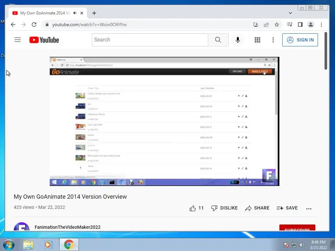The image size is (335, 251).
Task: Open more actions ellipsis below video
Action: 309,209
